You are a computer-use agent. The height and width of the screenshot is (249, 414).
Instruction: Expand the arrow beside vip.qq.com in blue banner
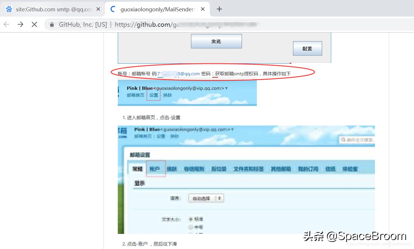(227, 88)
